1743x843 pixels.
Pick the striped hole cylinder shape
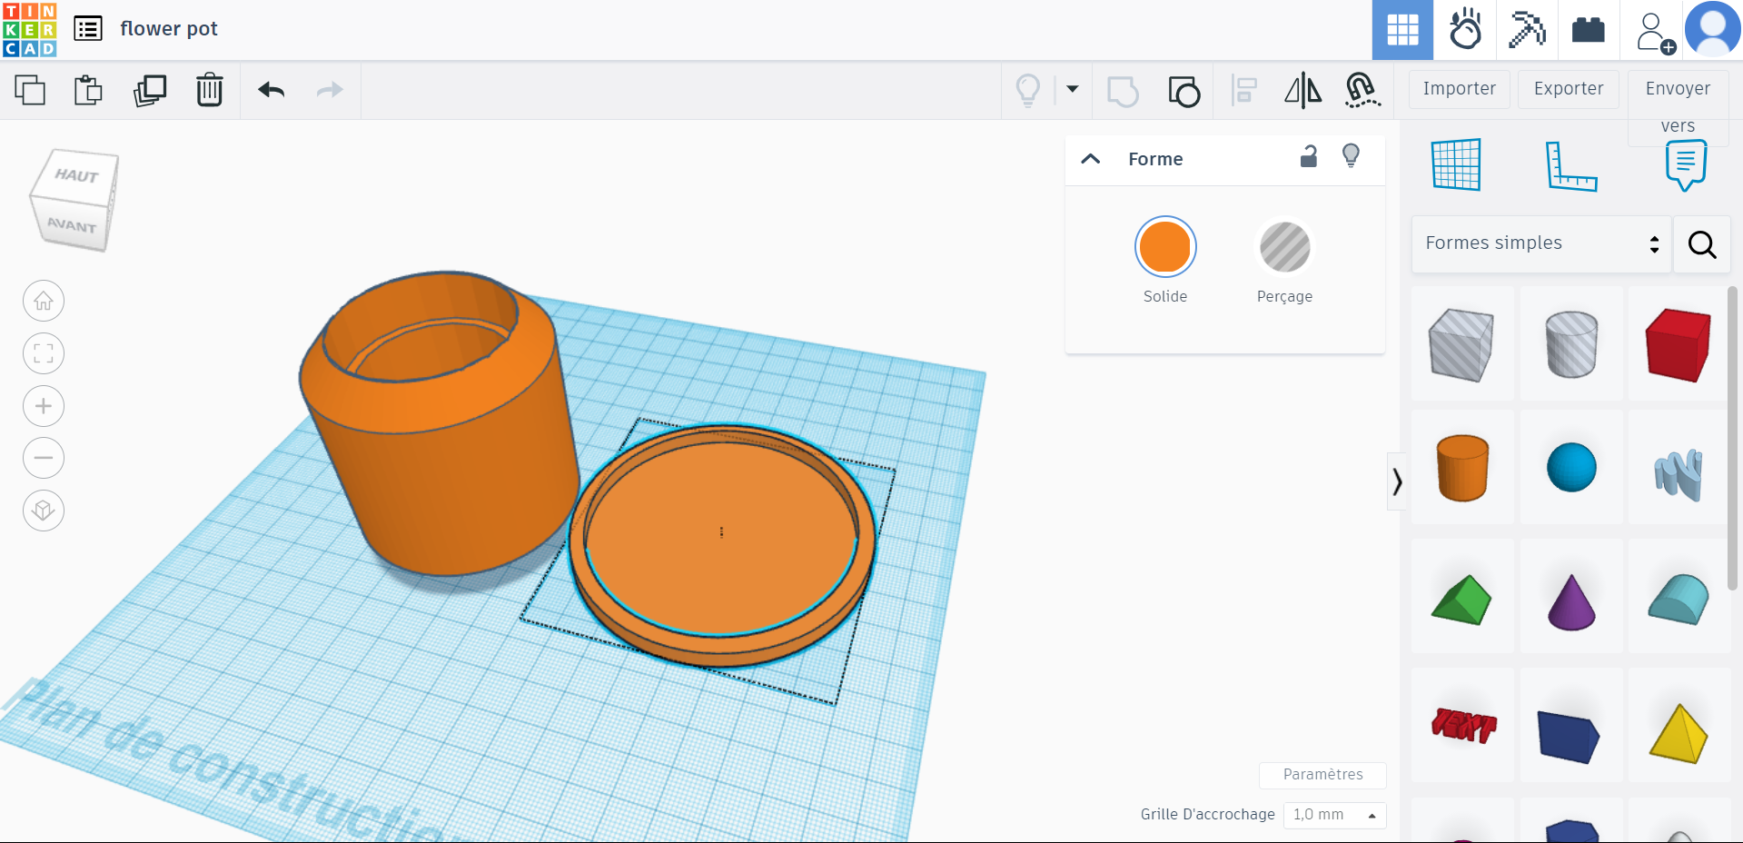pos(1570,344)
